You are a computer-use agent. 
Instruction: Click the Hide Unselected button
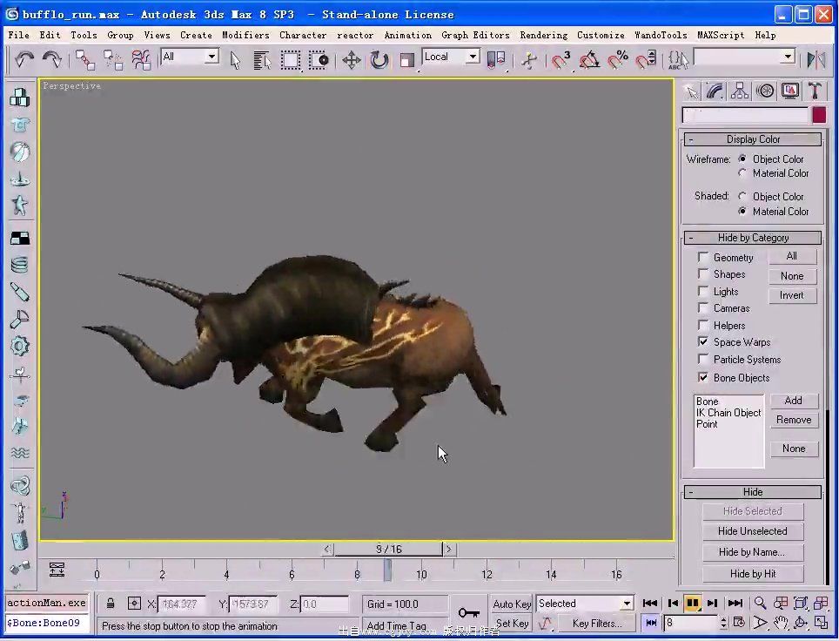click(x=752, y=531)
